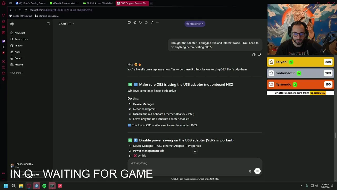Copy the user message about the adapter
Viewport: 337px width, 190px height.
pos(254,55)
